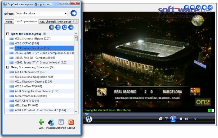Click the SopCast logo in player bar

[x=89, y=119]
